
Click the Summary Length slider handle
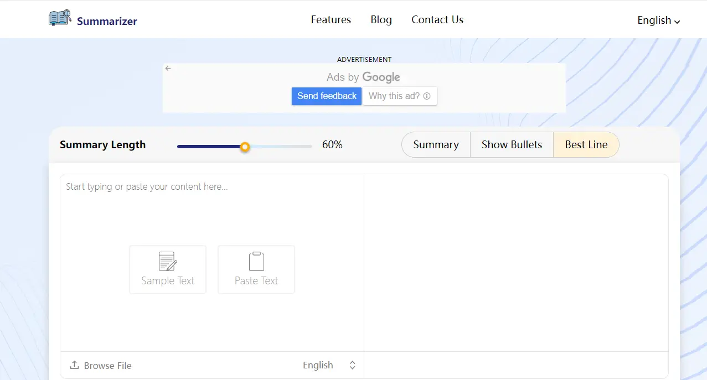click(245, 147)
